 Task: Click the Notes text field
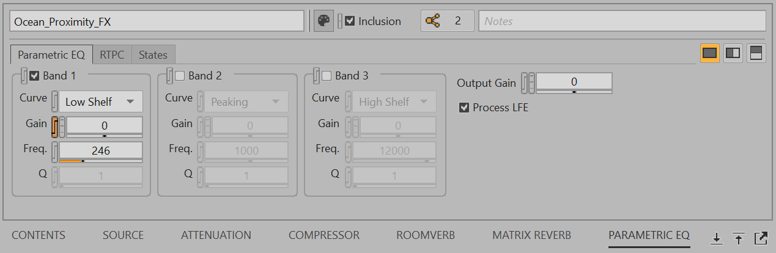point(622,21)
